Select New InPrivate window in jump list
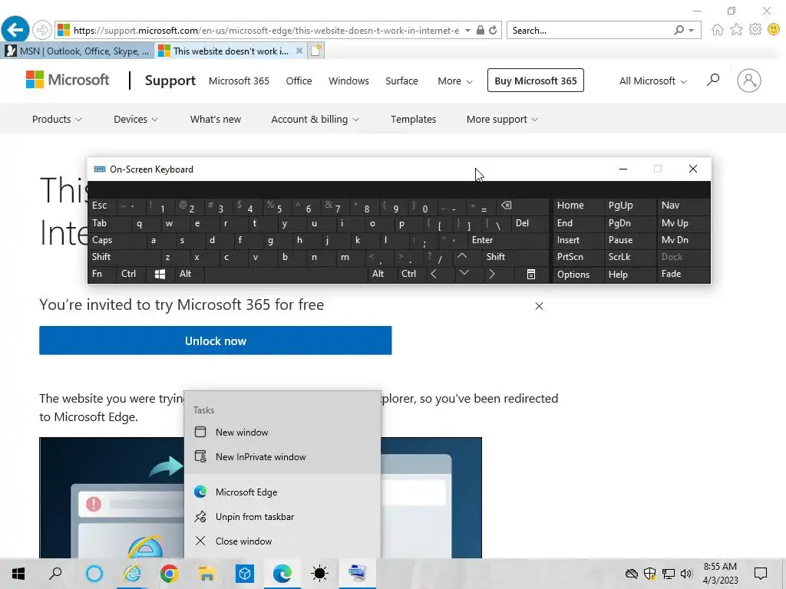This screenshot has height=589, width=786. coord(282,457)
